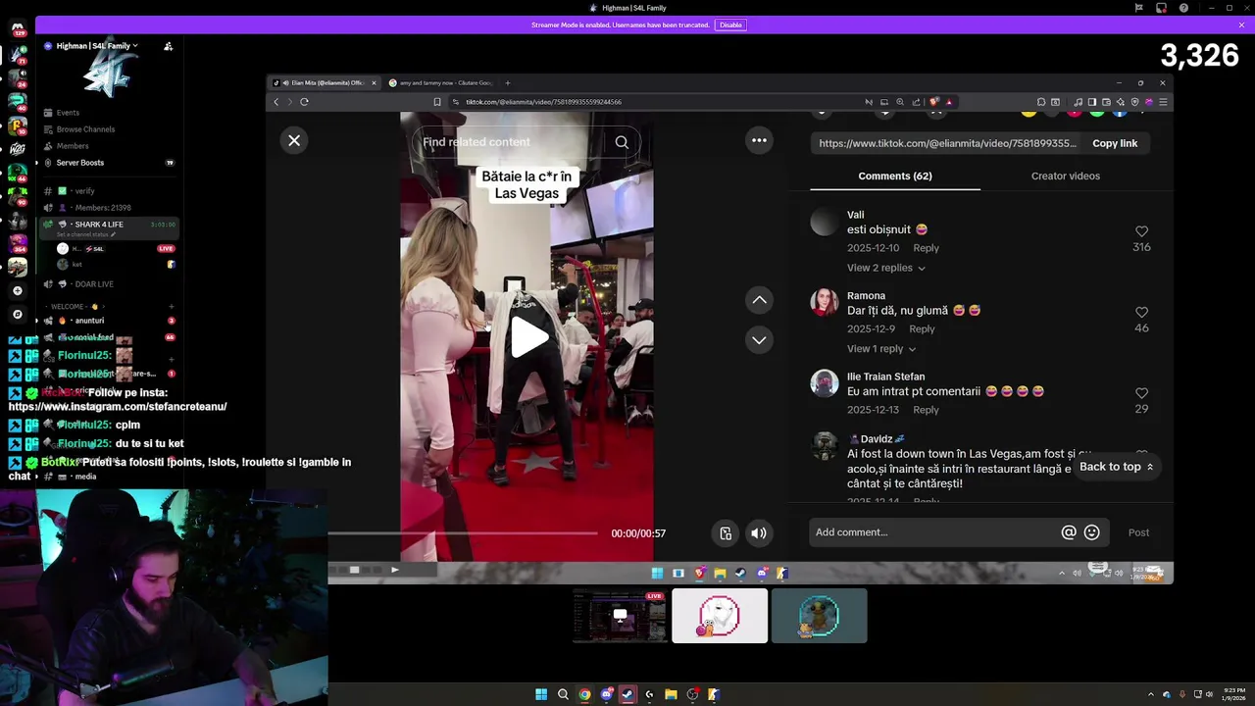This screenshot has height=706, width=1255.
Task: Click Add a Server plus in the server list
Action: pos(17,290)
